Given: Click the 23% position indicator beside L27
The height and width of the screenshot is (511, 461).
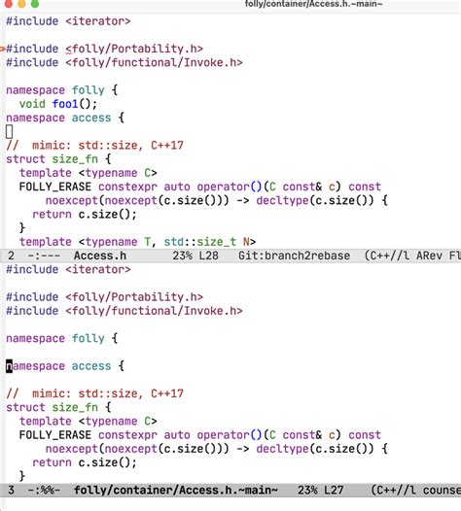Looking at the screenshot, I should coord(307,491).
